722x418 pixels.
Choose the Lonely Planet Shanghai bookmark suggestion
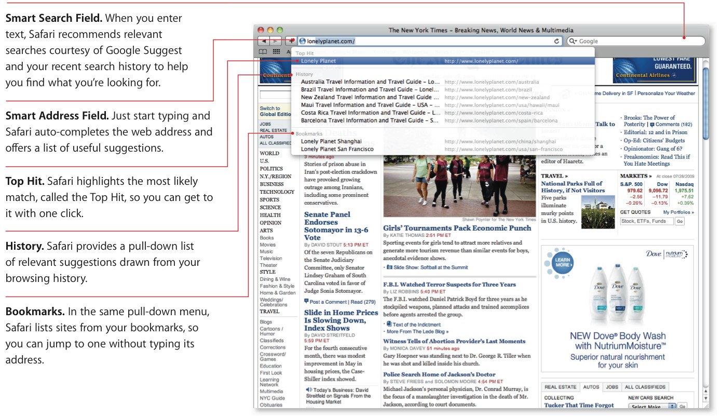pyautogui.click(x=331, y=141)
